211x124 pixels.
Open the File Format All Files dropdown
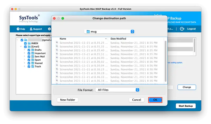point(117,90)
